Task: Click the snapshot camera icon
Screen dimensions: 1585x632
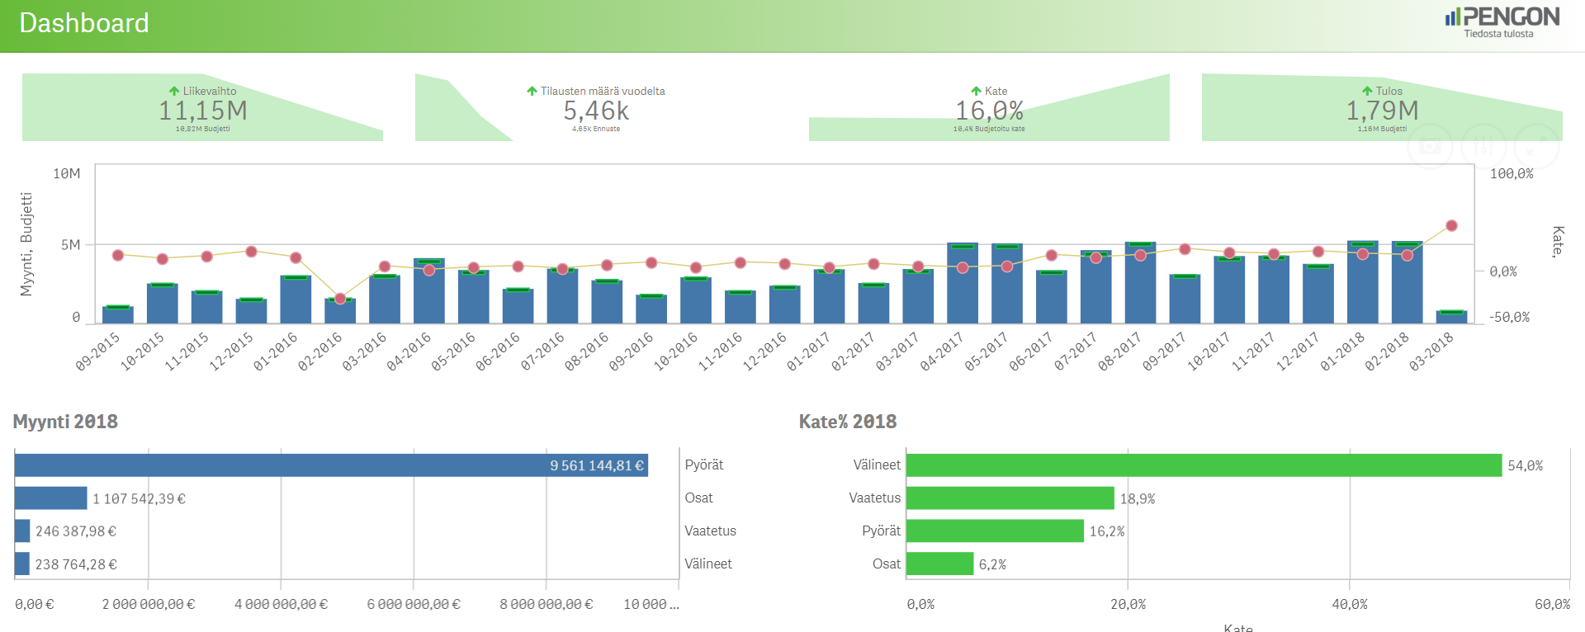Action: (x=1430, y=147)
